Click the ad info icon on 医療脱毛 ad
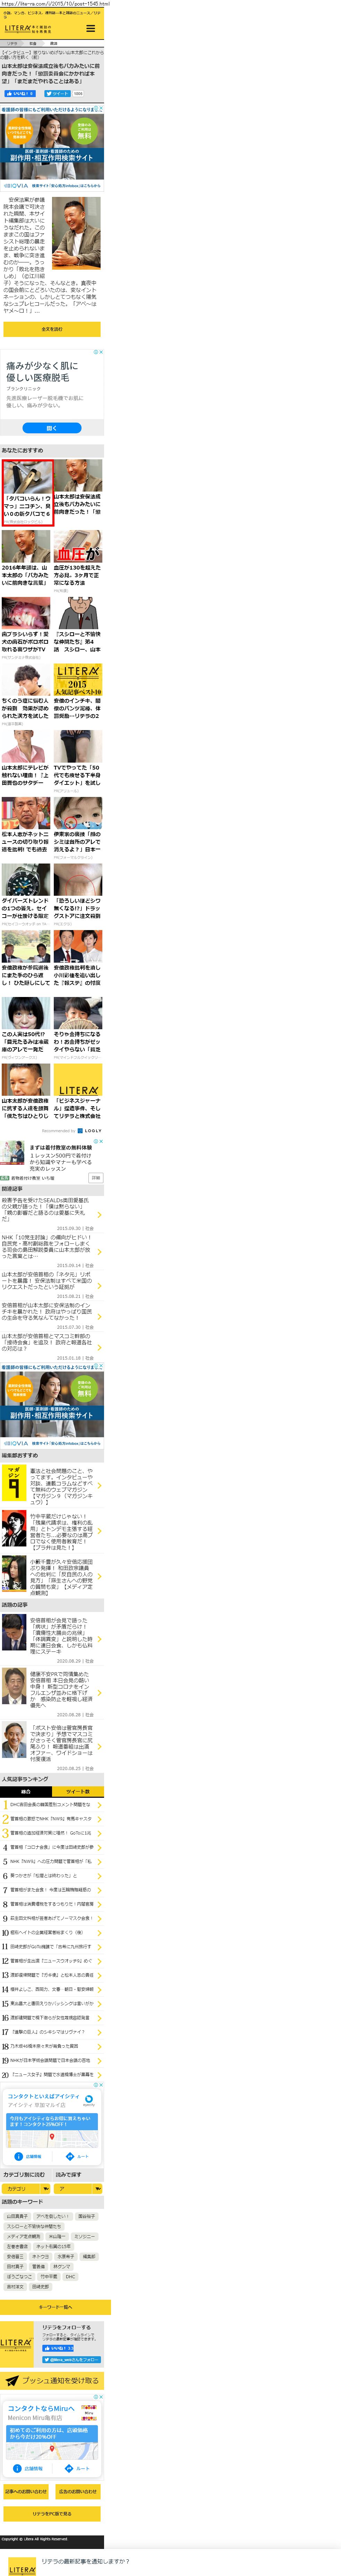 click(96, 352)
